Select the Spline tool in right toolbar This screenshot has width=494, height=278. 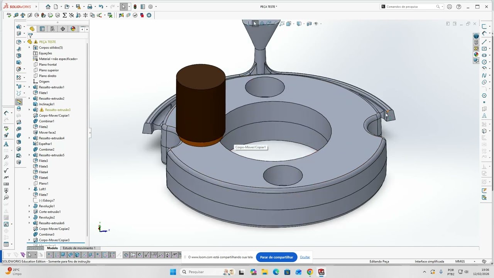[484, 75]
